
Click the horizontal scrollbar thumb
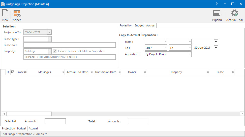[x=29, y=114]
